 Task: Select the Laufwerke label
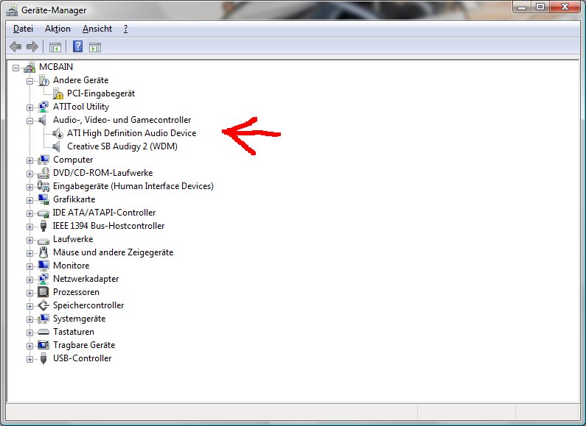pos(73,239)
